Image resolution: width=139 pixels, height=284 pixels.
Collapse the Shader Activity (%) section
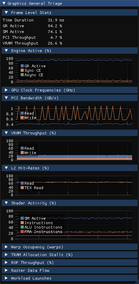(x=69, y=203)
